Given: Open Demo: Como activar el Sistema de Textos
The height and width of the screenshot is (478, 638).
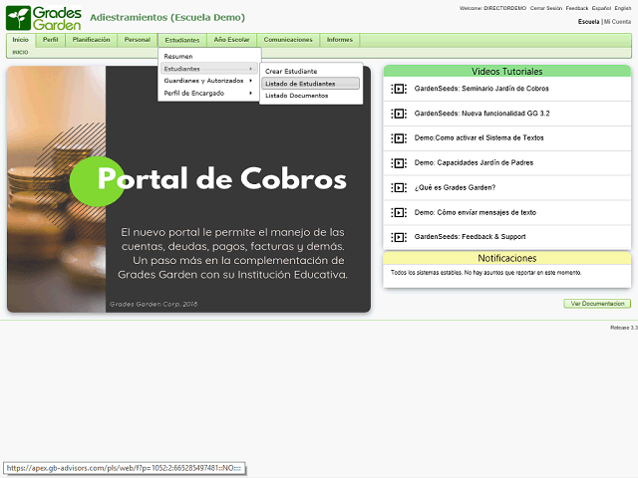Looking at the screenshot, I should pyautogui.click(x=478, y=138).
